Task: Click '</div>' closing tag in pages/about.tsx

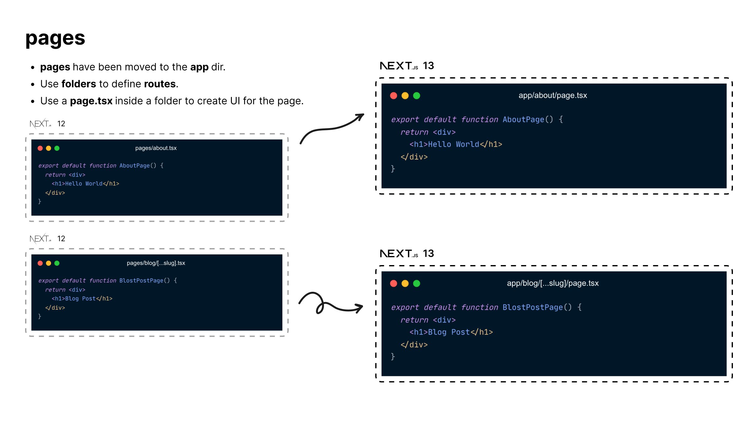Action: 55,193
